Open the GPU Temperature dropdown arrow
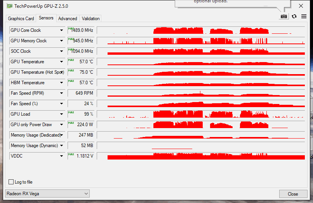The width and height of the screenshot is (313, 203). tap(61, 62)
